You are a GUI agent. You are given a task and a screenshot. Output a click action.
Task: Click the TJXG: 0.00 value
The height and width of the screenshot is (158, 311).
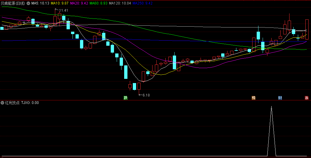(x=30, y=103)
